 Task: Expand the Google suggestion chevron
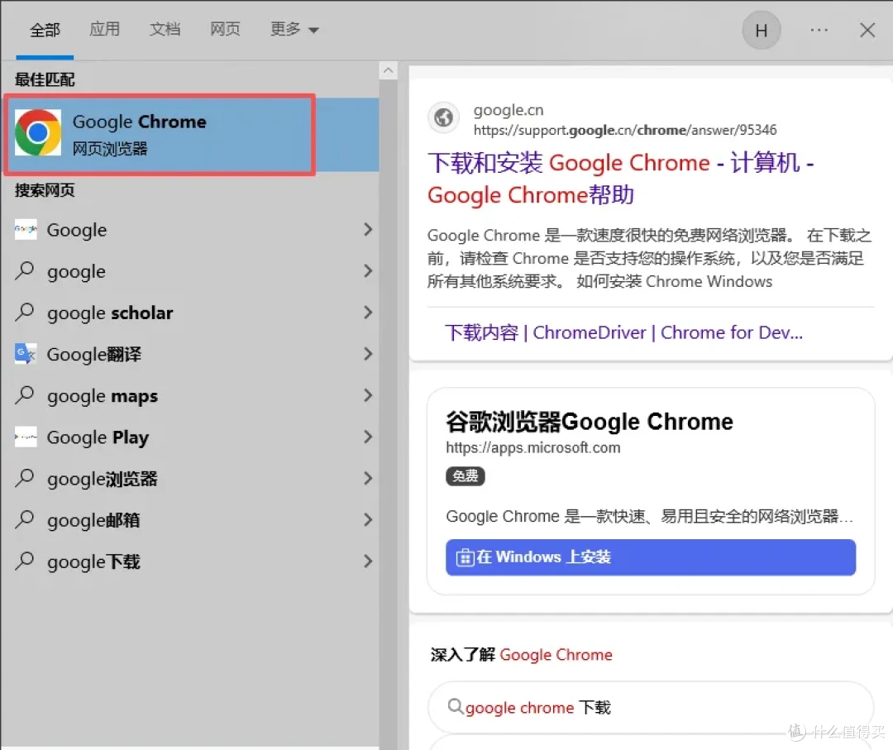click(x=368, y=230)
